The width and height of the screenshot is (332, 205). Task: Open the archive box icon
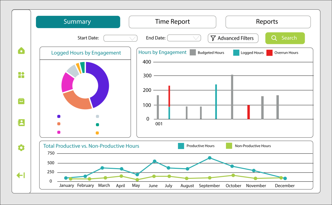pyautogui.click(x=21, y=101)
